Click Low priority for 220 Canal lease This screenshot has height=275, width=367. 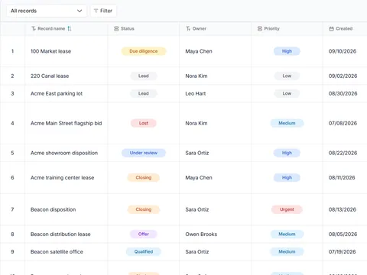[287, 76]
